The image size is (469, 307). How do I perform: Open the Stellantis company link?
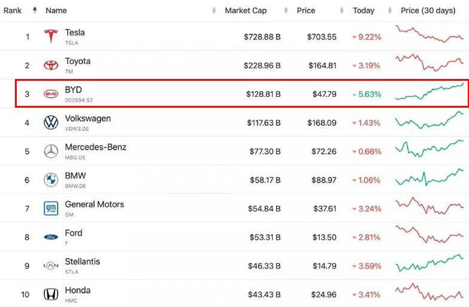click(x=83, y=262)
